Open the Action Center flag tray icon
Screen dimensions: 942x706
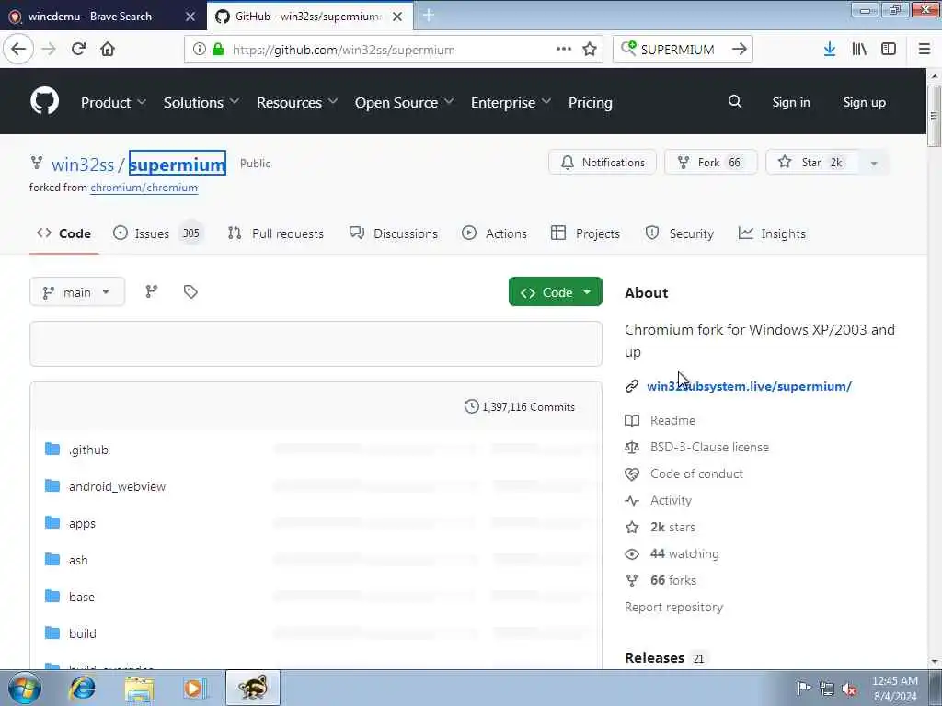803,688
